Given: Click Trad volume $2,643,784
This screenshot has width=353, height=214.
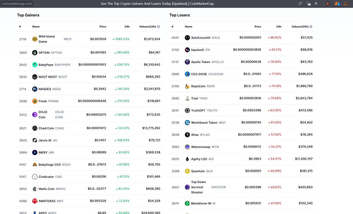Looking at the screenshot, I should tap(305, 98).
